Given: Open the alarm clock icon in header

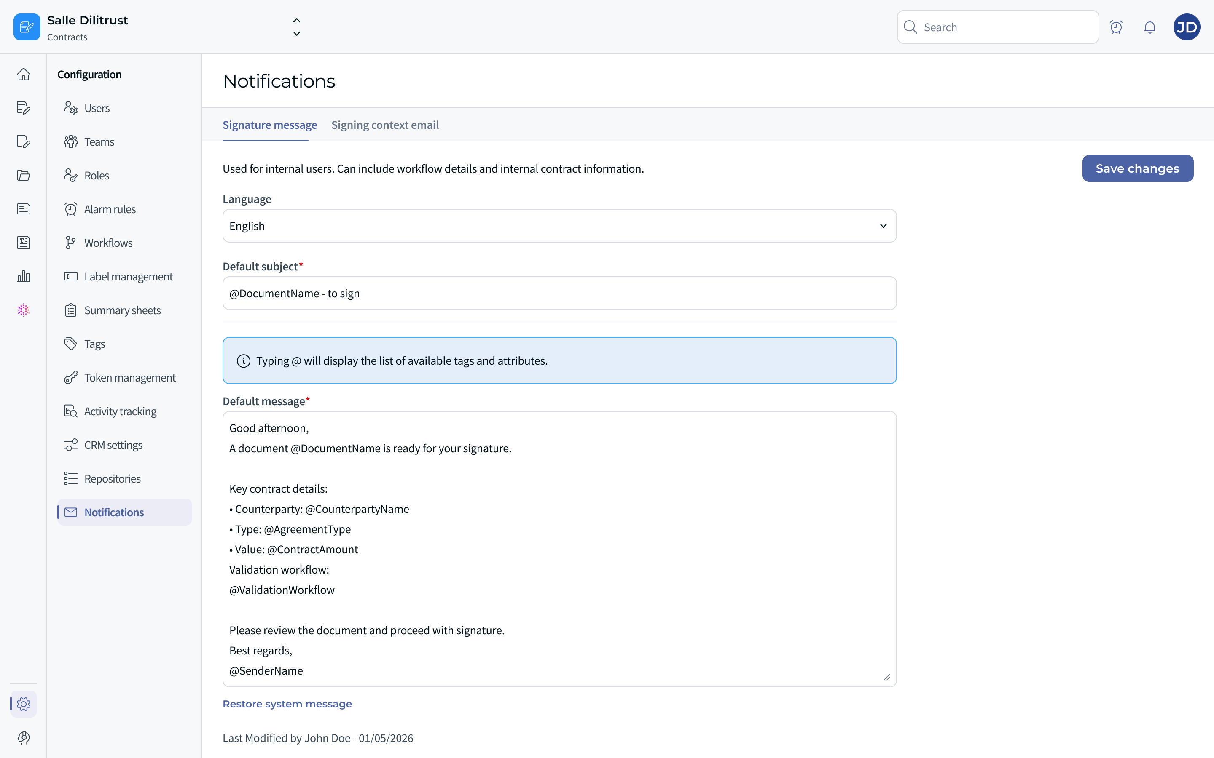Looking at the screenshot, I should [1116, 27].
